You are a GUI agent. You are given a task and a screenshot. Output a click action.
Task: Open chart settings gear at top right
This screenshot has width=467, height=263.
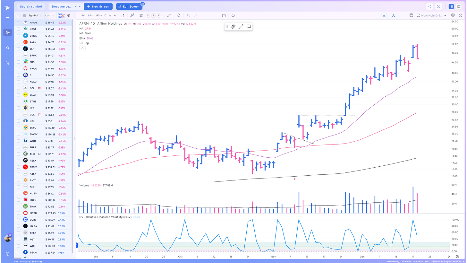453,15
